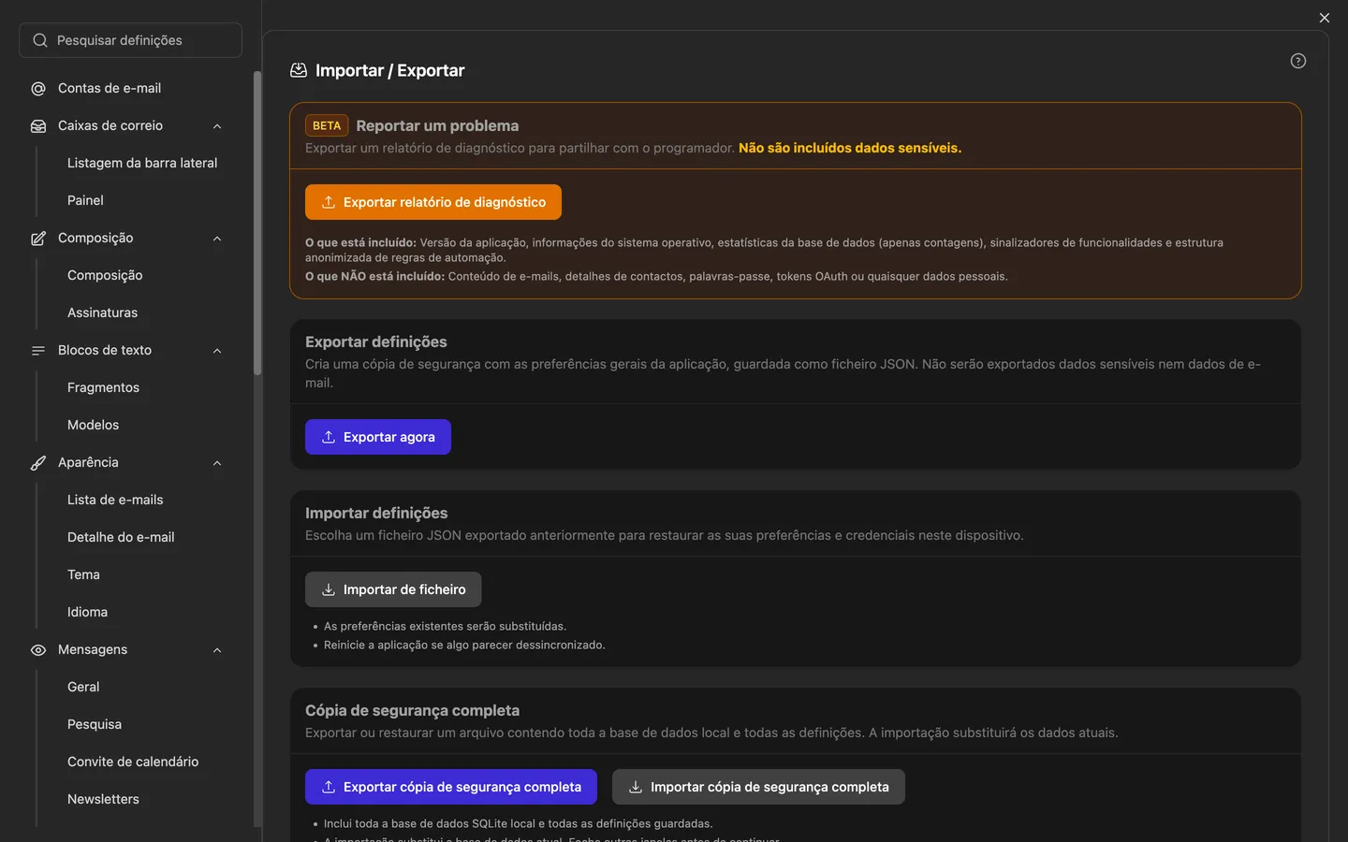Click the Aparência brush icon

coord(38,463)
